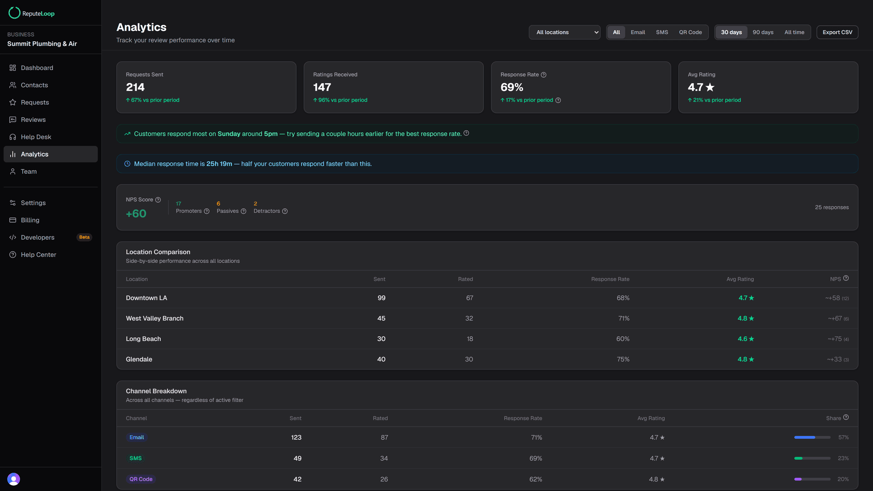
Task: Click the Email share progress bar
Action: (x=812, y=437)
